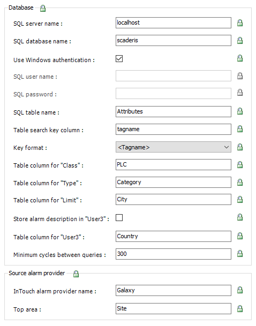Click the lock icon for Key format

click(240, 147)
